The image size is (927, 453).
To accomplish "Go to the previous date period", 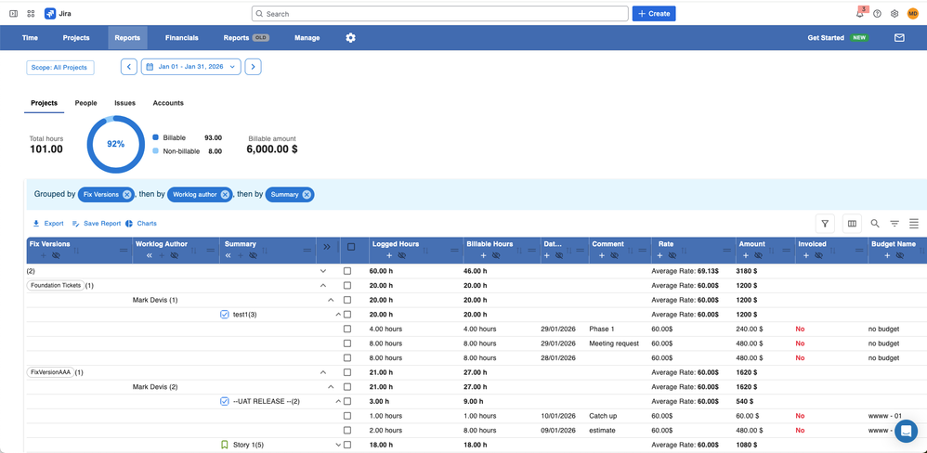I will (129, 67).
